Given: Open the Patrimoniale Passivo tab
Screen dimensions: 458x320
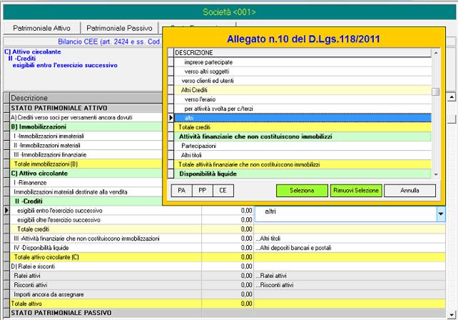Looking at the screenshot, I should coord(119,28).
